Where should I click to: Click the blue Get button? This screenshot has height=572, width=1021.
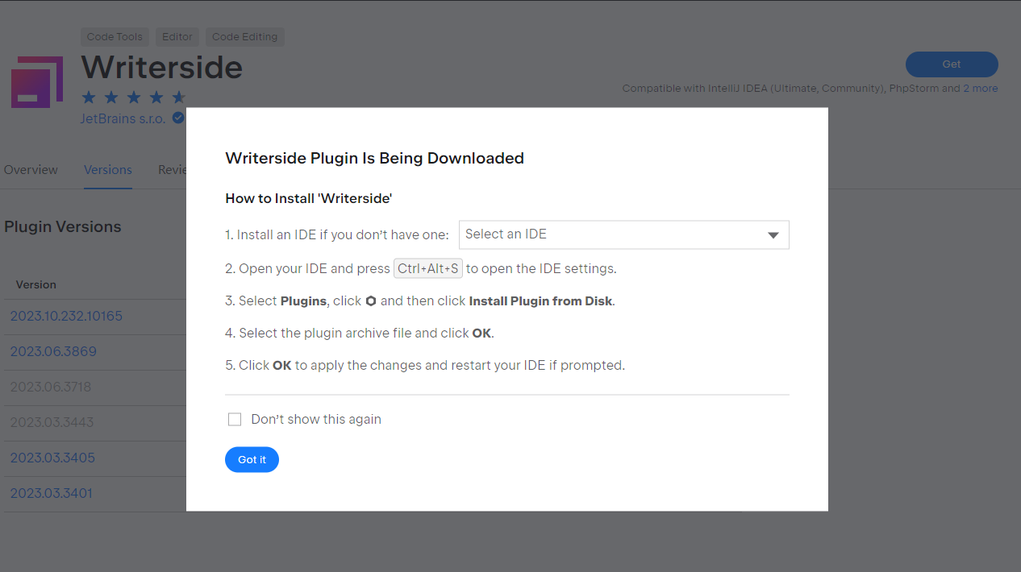952,64
